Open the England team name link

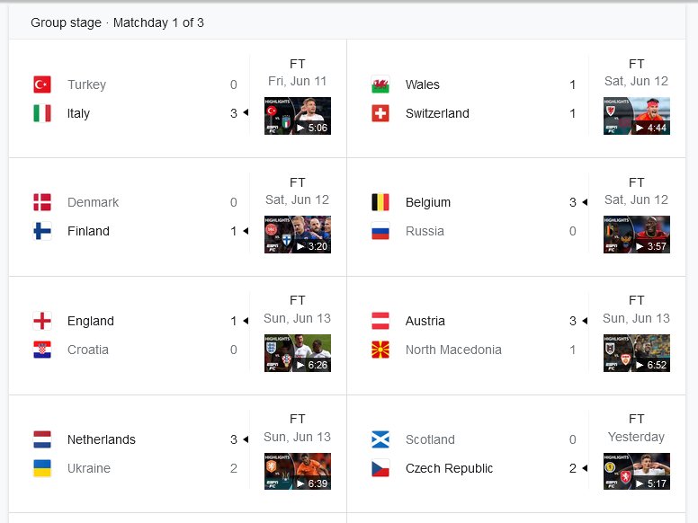point(91,321)
